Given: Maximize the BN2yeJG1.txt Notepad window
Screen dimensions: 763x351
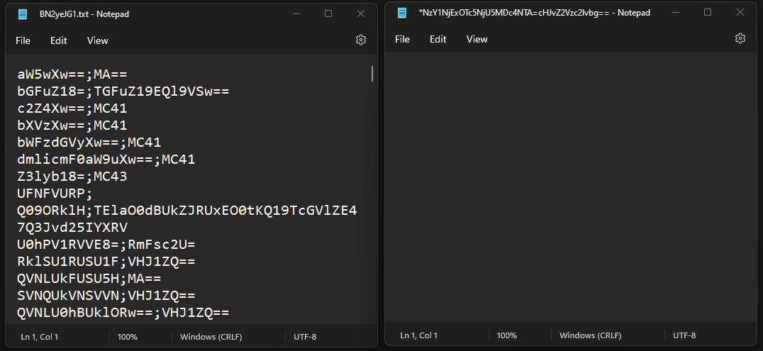Looking at the screenshot, I should coord(328,13).
